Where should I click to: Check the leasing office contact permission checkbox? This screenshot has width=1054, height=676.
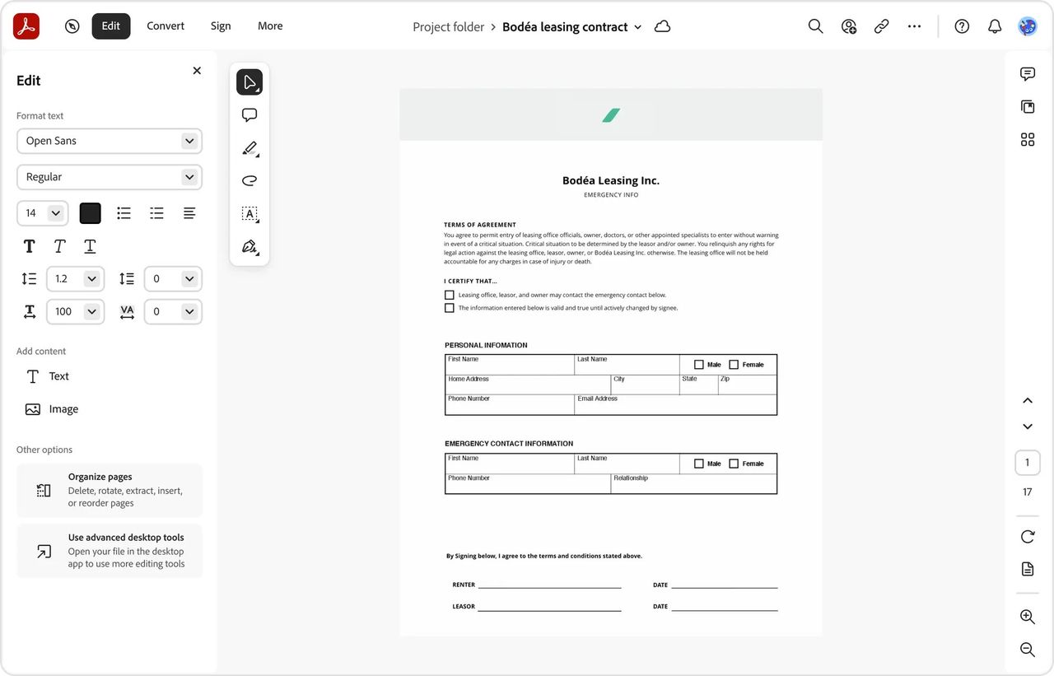pos(449,294)
